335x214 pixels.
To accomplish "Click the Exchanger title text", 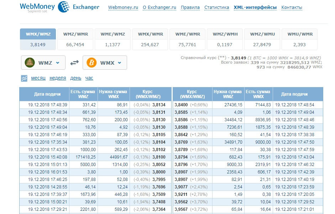I will point(86,7).
